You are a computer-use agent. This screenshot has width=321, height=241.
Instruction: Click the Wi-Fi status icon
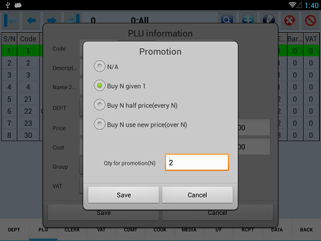[x=292, y=5]
